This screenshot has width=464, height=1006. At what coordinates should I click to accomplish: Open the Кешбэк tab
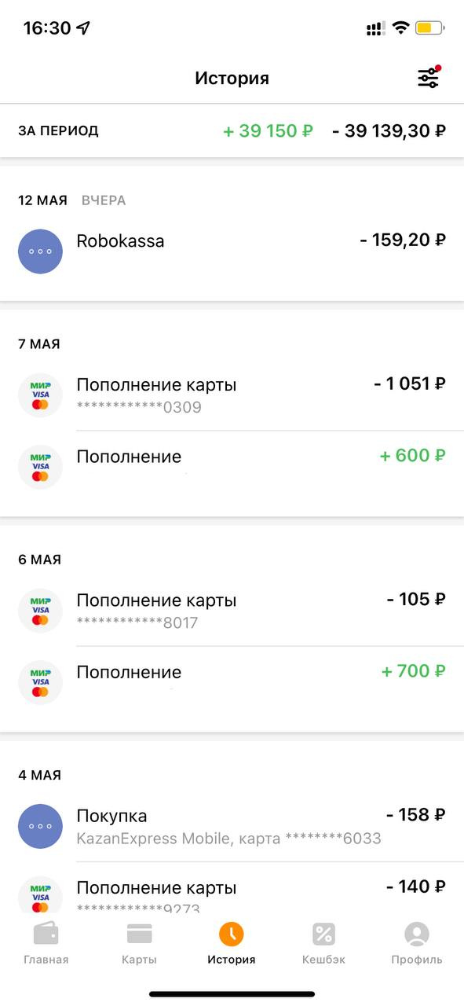tap(323, 944)
